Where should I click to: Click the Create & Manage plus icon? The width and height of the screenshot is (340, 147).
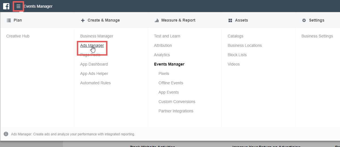click(83, 20)
